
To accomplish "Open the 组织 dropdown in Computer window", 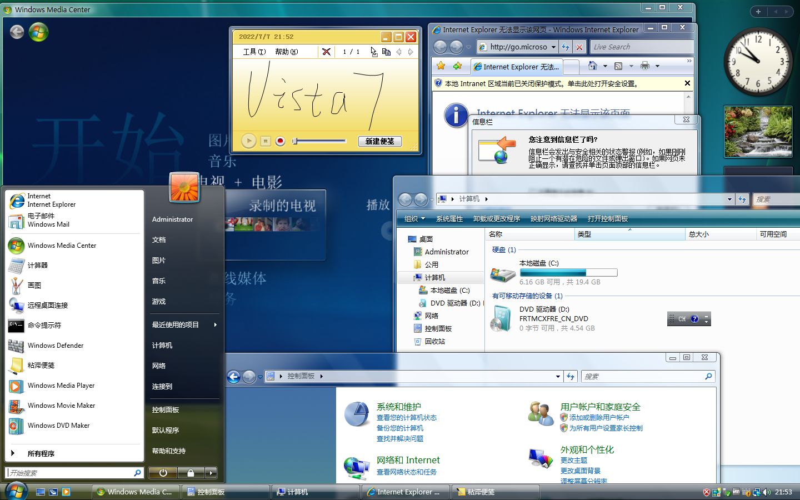I will 414,218.
